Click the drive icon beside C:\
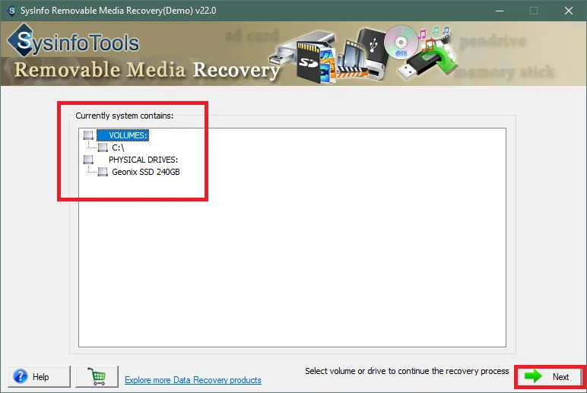The height and width of the screenshot is (393, 587). tap(103, 147)
